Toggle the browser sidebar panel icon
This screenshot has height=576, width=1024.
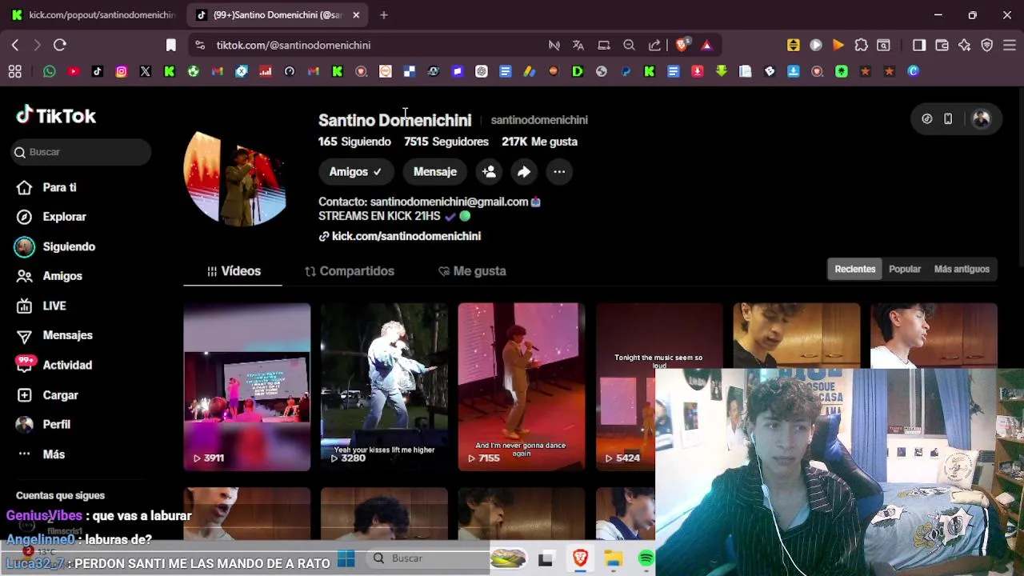(919, 45)
